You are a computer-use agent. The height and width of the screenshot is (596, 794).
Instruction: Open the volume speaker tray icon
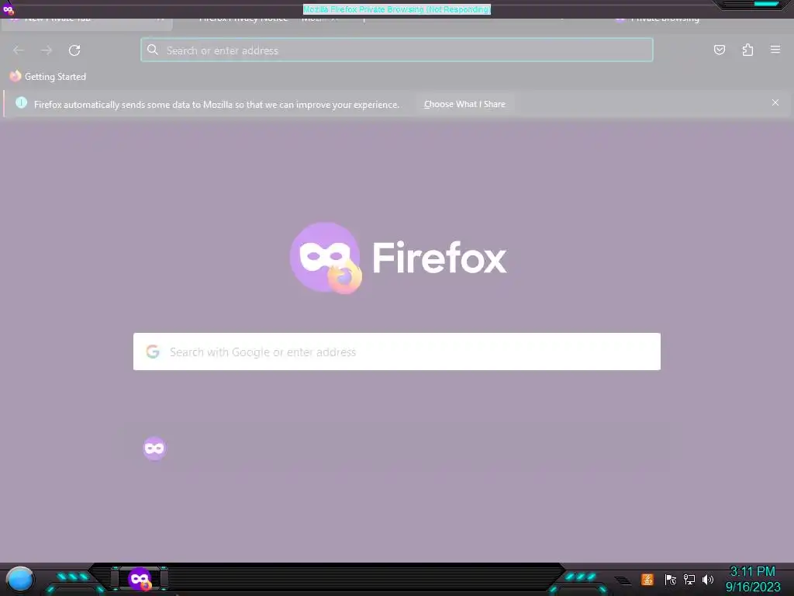tap(708, 580)
